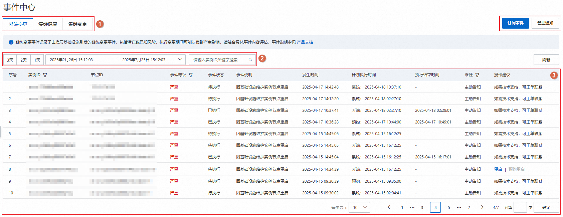Click 预约重启 link in row 8
The height and width of the screenshot is (217, 563).
517,169
